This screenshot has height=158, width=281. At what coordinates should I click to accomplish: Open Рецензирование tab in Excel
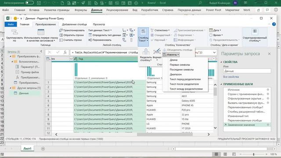point(117,10)
